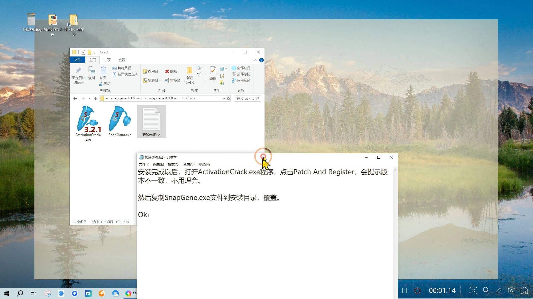Click Notepad scrollbar up arrow
The image size is (533, 299).
(x=395, y=170)
